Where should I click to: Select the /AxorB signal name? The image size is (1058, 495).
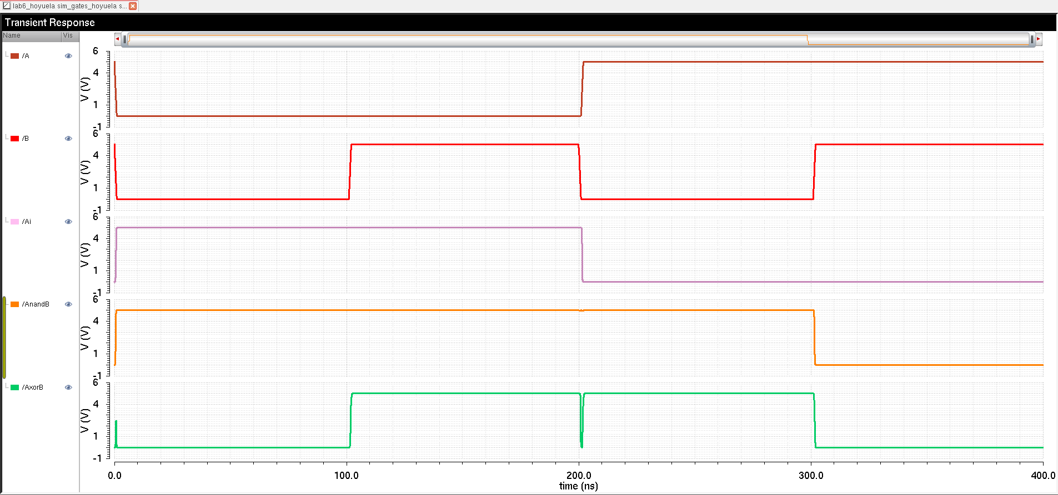coord(33,387)
